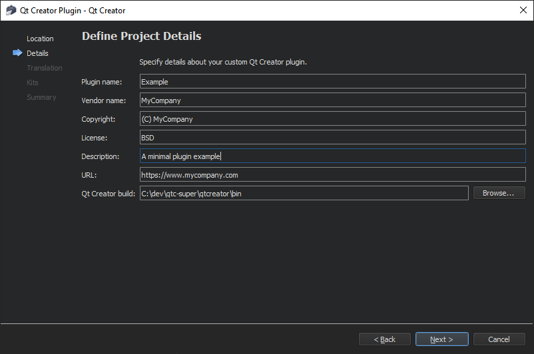Click the Kits step in sidebar
The image size is (534, 354).
point(33,83)
